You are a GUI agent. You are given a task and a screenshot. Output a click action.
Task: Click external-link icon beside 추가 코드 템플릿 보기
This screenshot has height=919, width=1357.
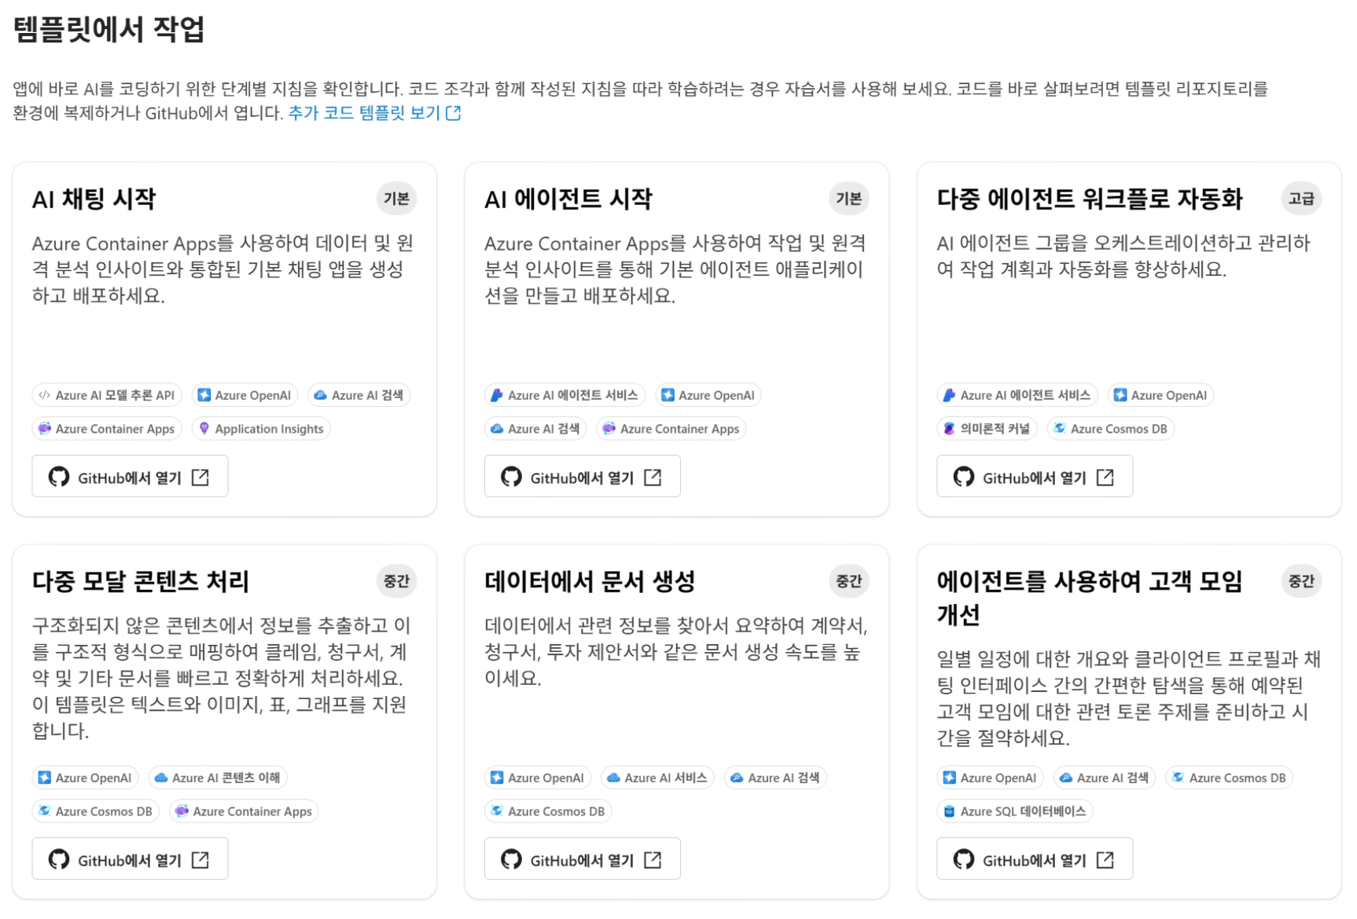[x=454, y=113]
